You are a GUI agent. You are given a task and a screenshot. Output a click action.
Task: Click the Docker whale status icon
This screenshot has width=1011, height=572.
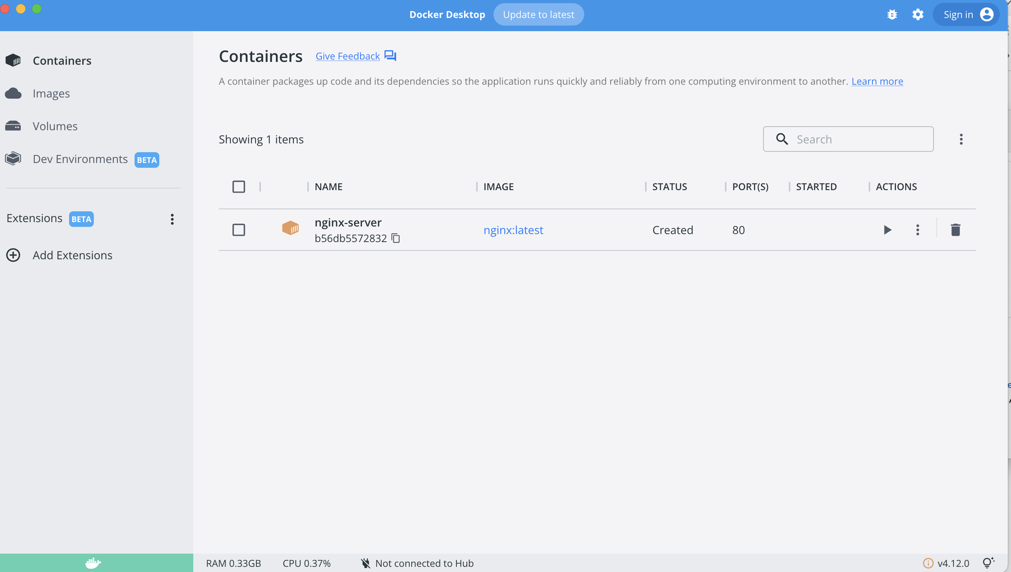tap(93, 563)
